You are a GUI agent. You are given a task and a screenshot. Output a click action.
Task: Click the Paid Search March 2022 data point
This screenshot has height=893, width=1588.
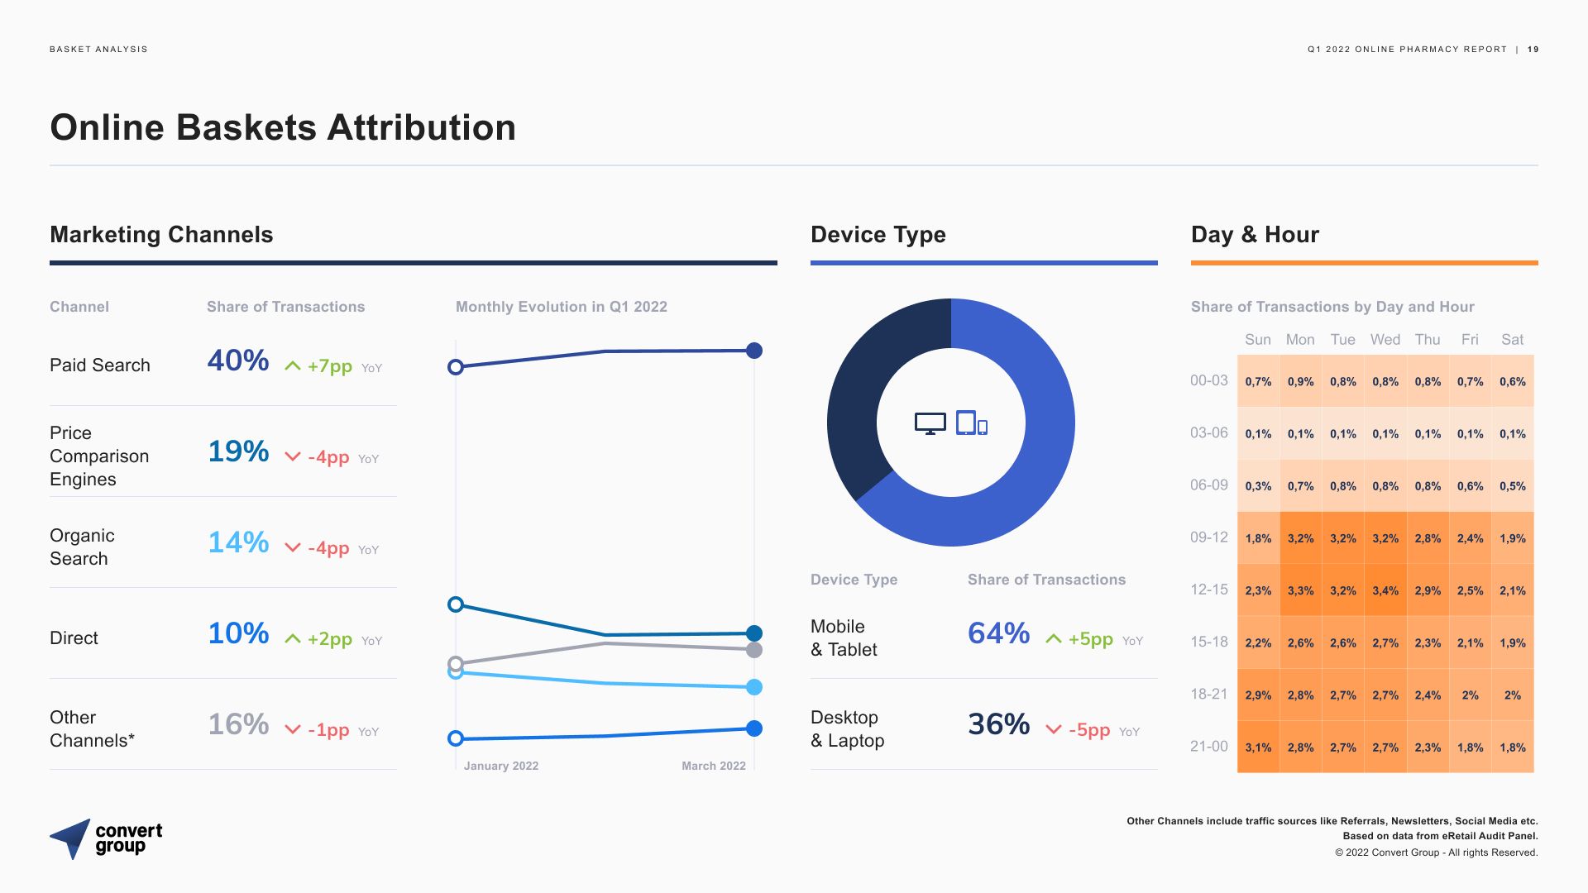pos(753,351)
